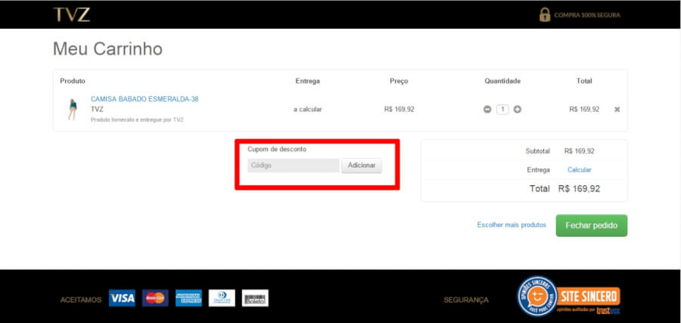Click Calcular to compute shipping
Screen dimensions: 681x323
click(580, 170)
